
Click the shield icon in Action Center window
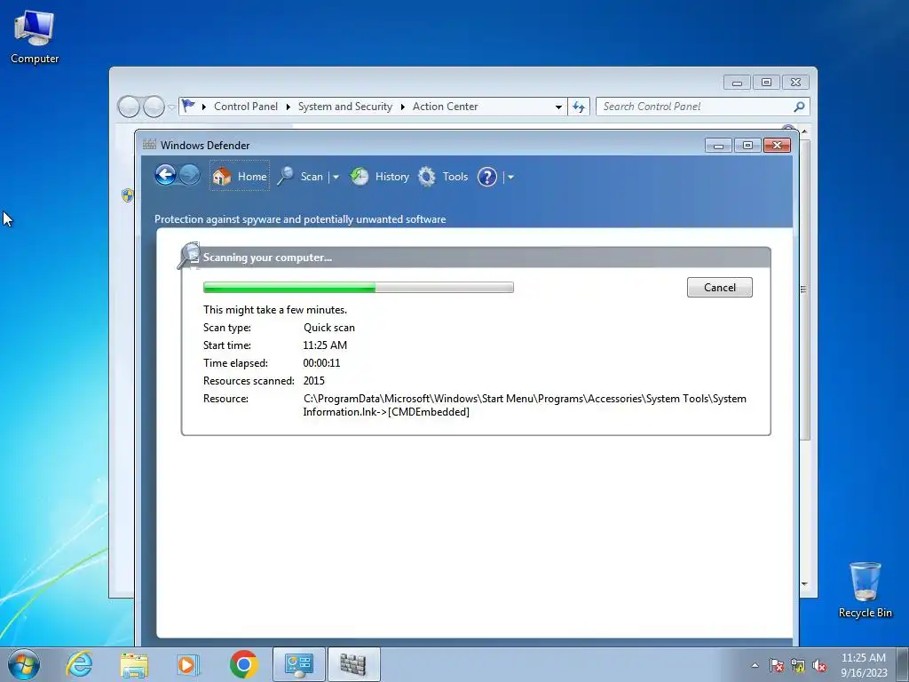click(x=127, y=195)
